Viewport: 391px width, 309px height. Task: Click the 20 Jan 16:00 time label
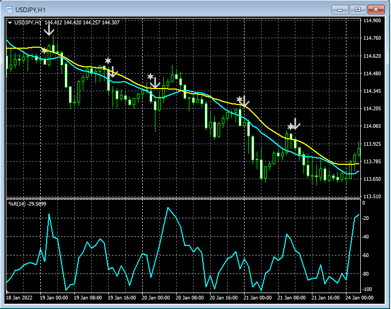click(x=223, y=298)
